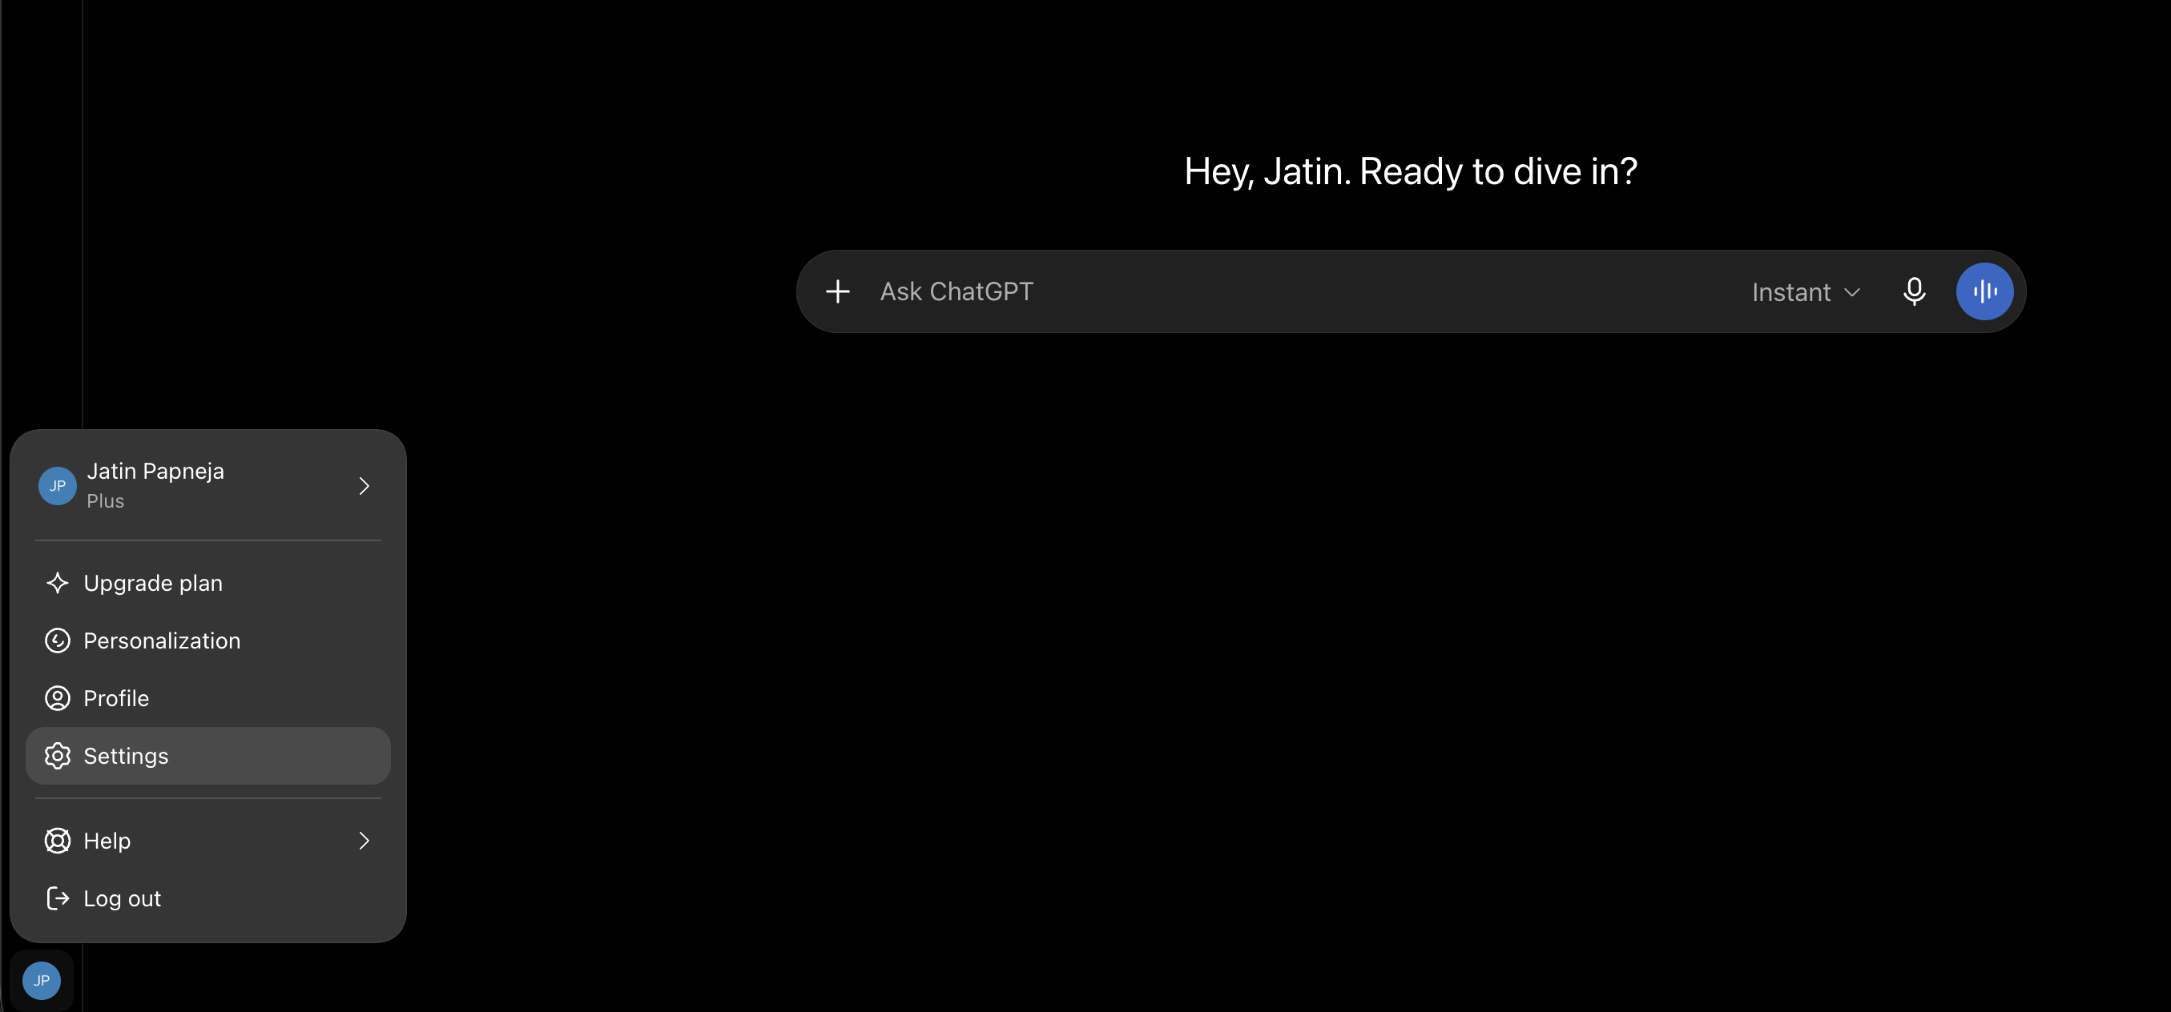Click the JP avatar beside Jatin Papneja
The width and height of the screenshot is (2171, 1012).
point(58,485)
